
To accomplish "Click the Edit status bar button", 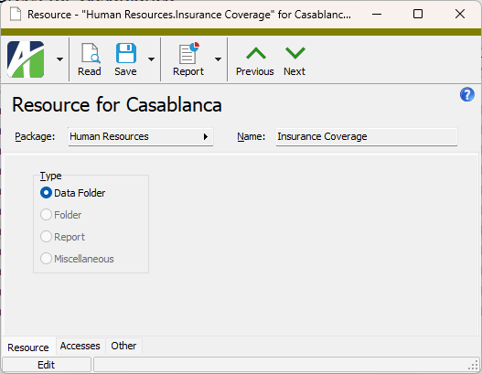I will 46,365.
